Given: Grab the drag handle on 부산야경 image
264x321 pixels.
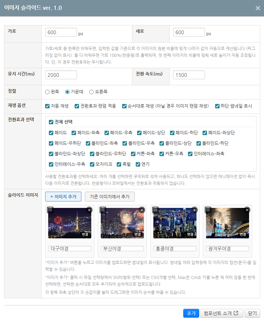Looking at the screenshot, I should [x=103, y=210].
